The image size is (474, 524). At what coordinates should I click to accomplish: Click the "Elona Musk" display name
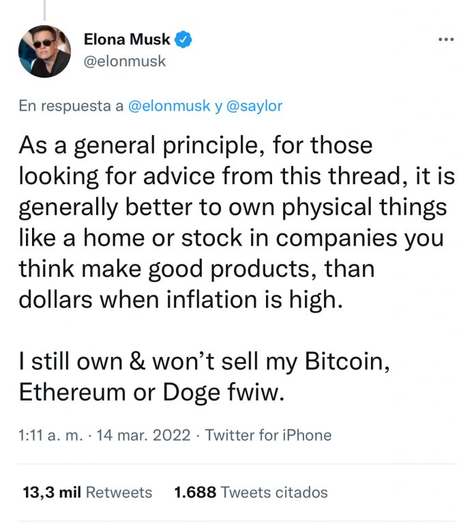click(127, 40)
